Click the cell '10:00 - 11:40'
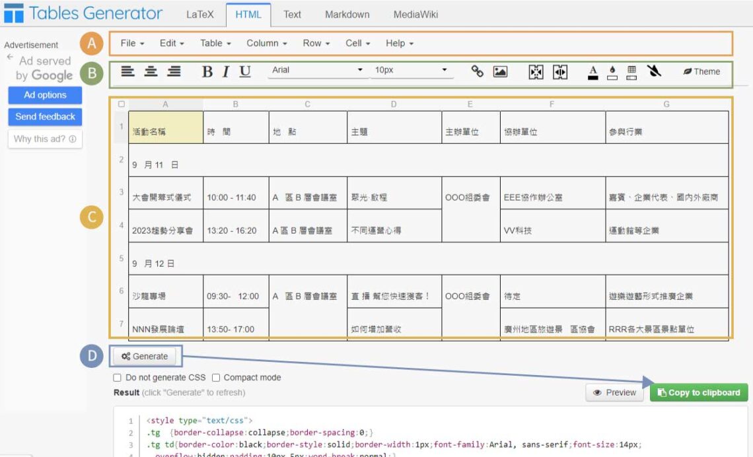This screenshot has width=753, height=457. pyautogui.click(x=236, y=193)
